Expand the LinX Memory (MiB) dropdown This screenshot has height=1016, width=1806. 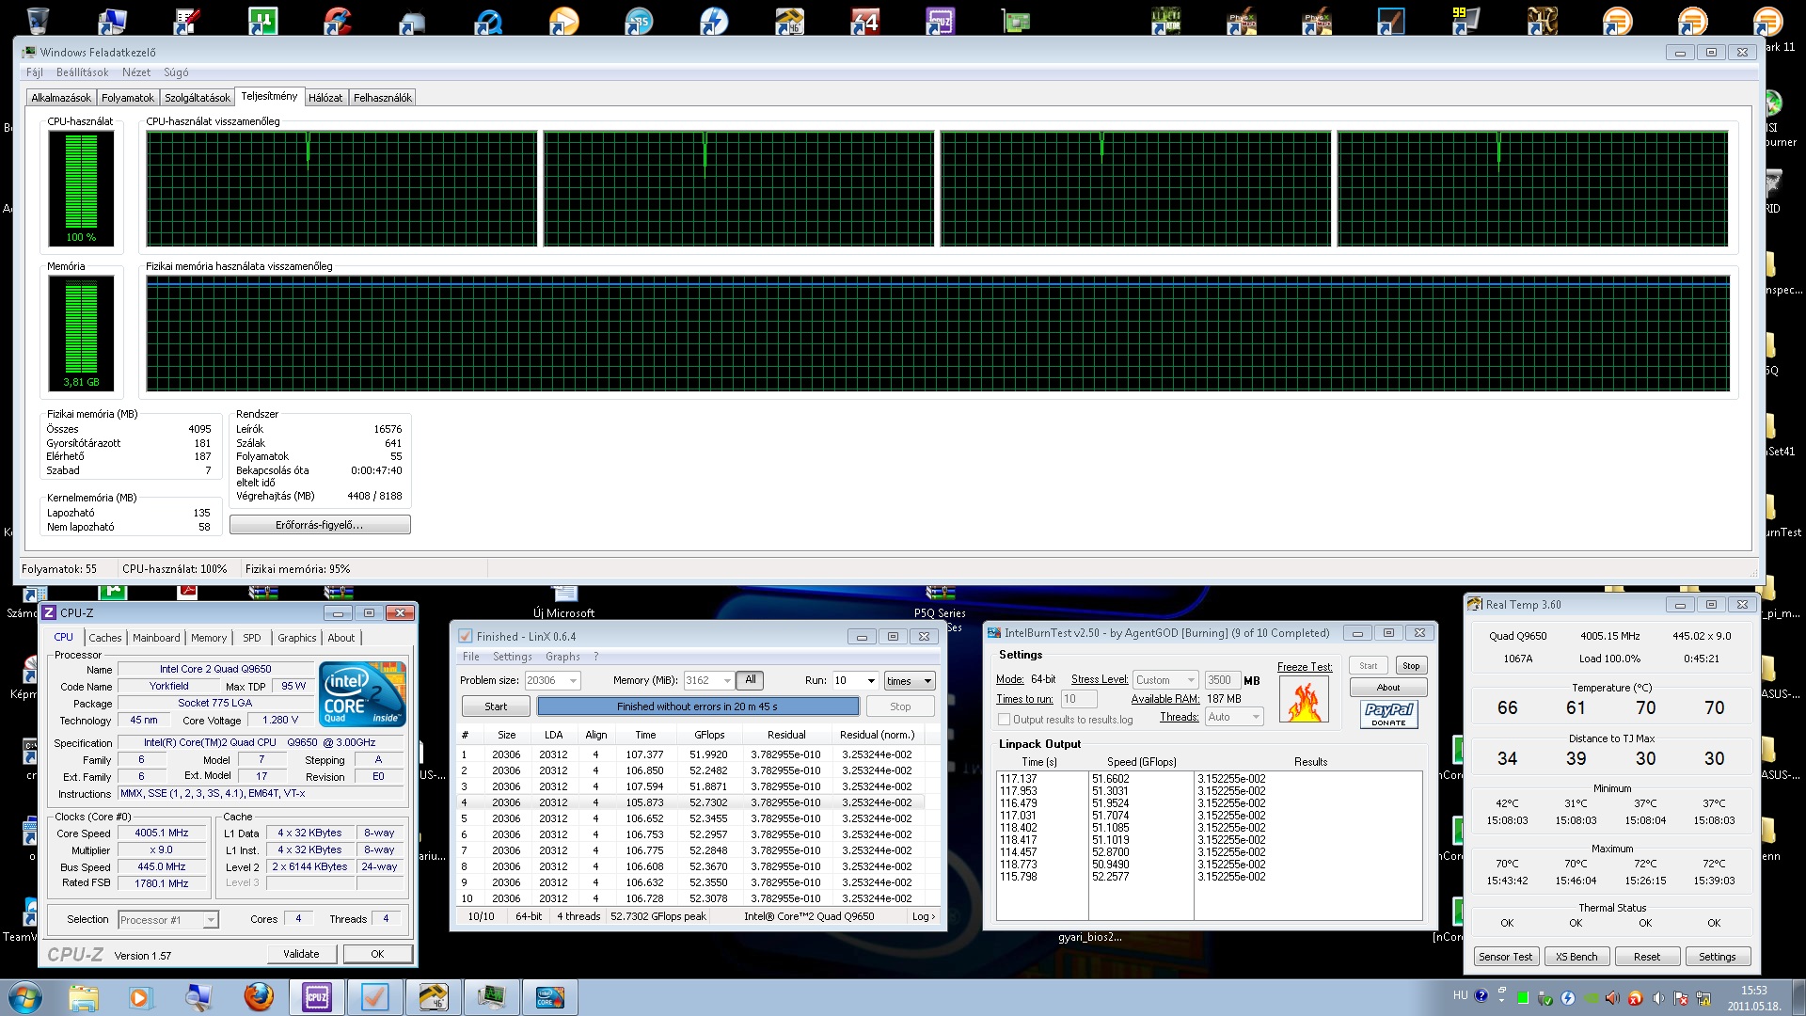point(726,681)
